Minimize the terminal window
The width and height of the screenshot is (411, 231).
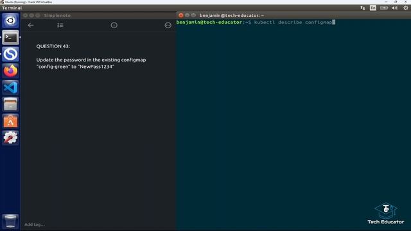coord(187,15)
